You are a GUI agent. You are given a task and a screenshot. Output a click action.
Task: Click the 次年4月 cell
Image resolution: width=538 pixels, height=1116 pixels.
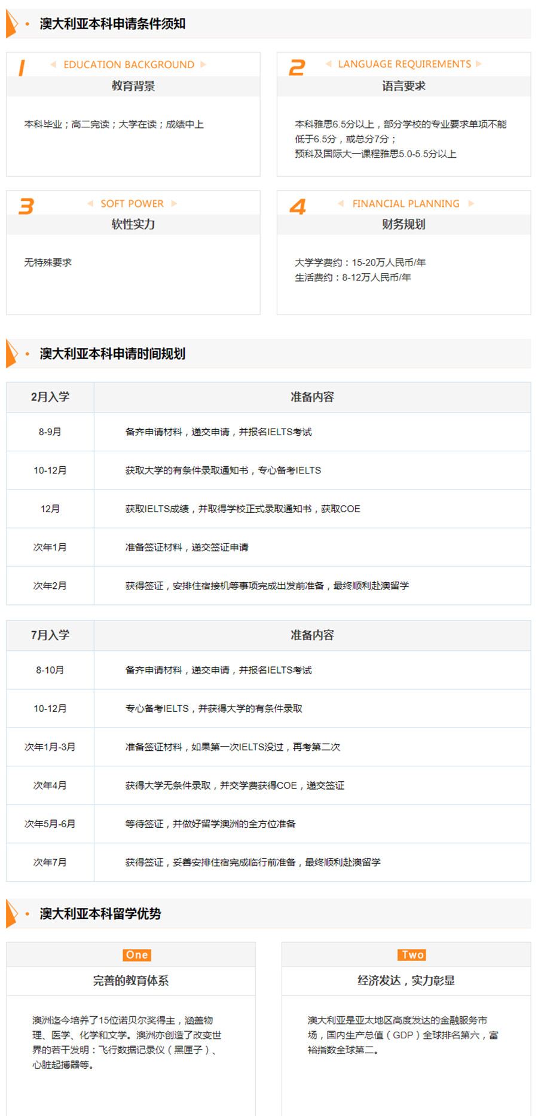tap(50, 785)
